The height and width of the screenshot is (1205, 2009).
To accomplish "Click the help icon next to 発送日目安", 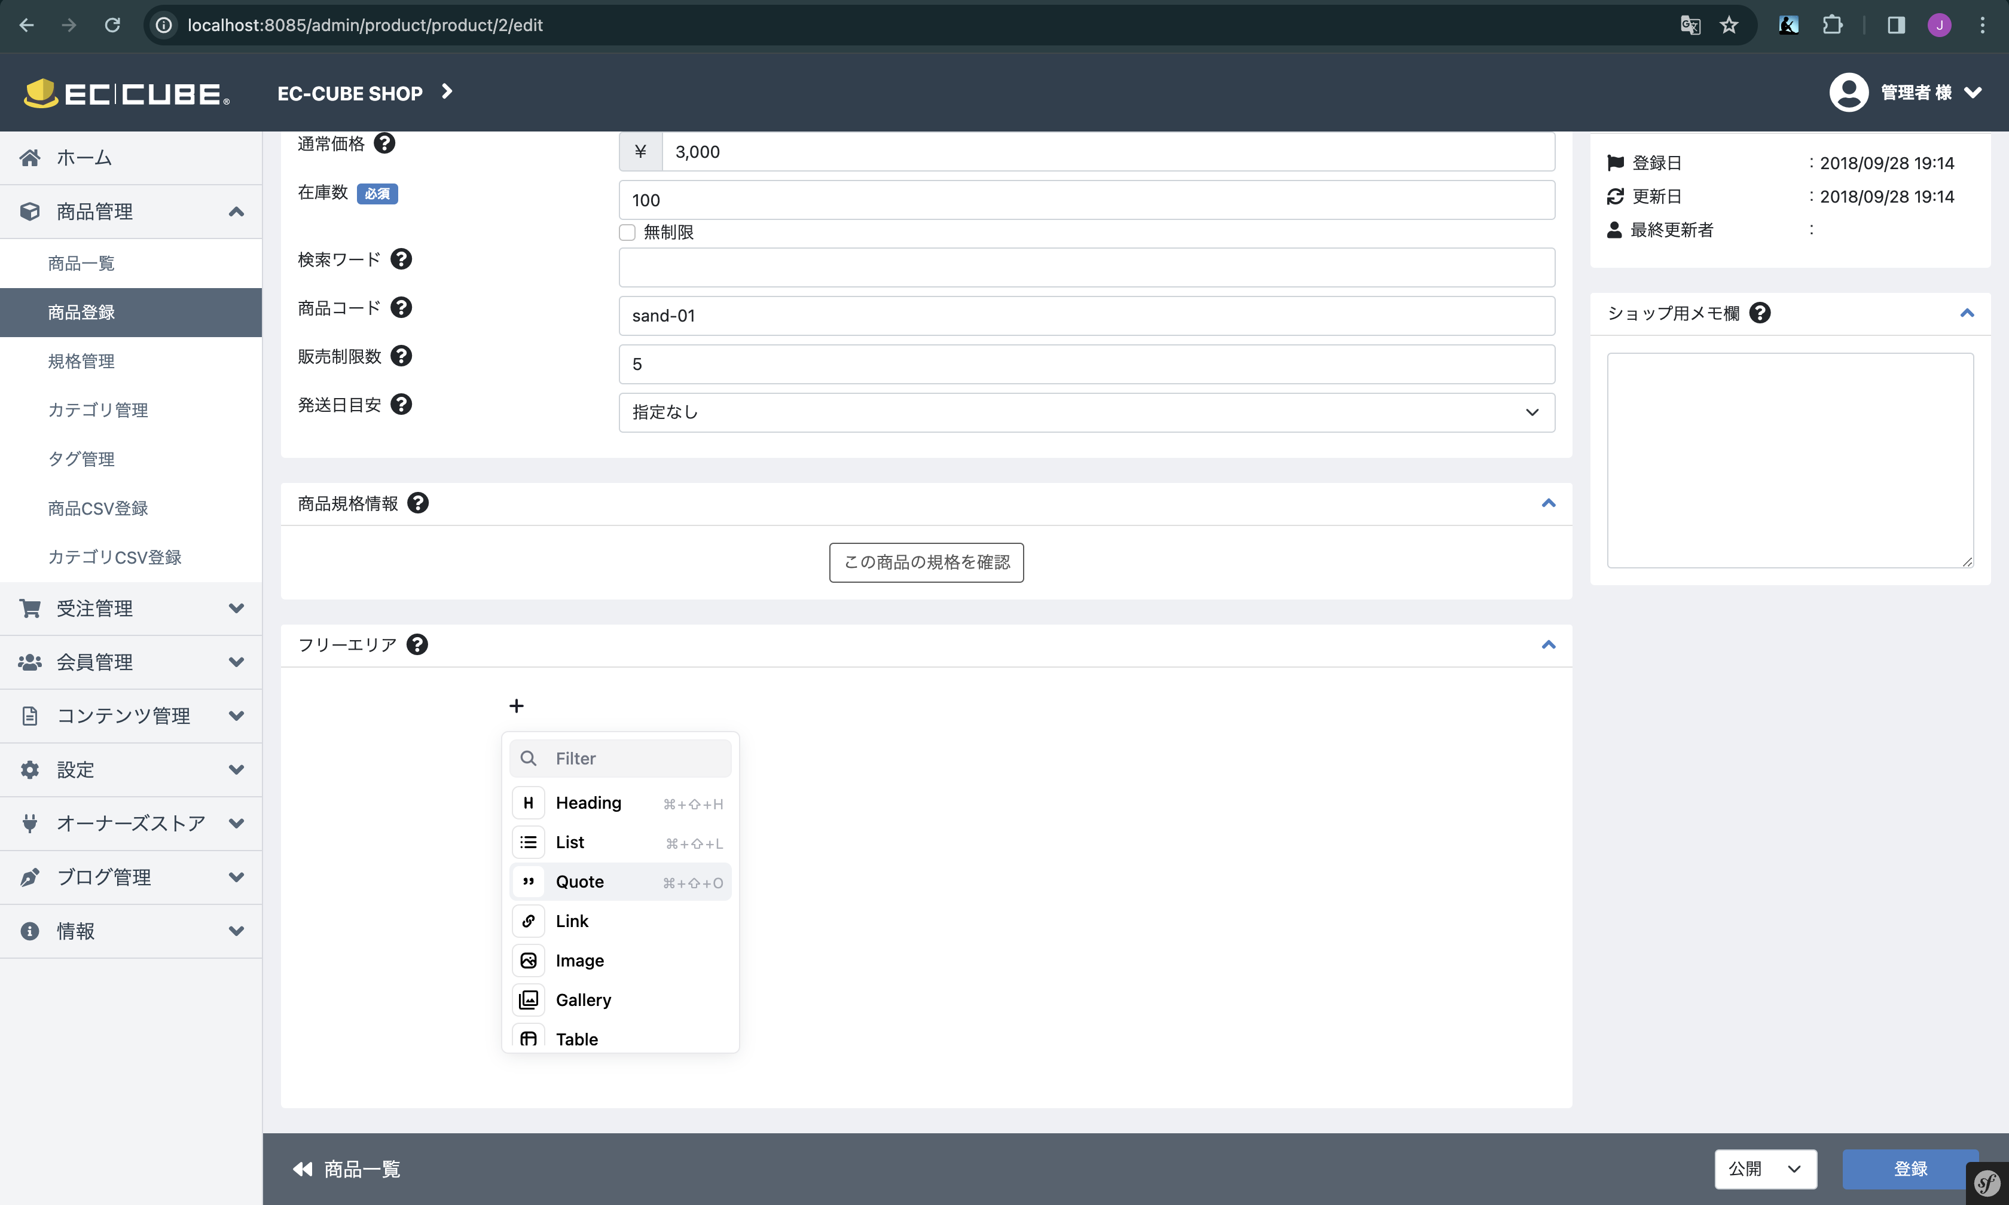I will [x=401, y=405].
